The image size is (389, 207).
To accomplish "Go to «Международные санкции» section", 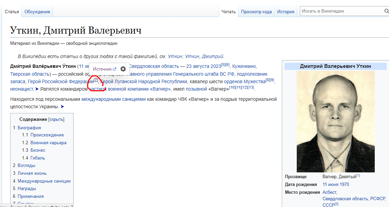I will tap(44, 181).
